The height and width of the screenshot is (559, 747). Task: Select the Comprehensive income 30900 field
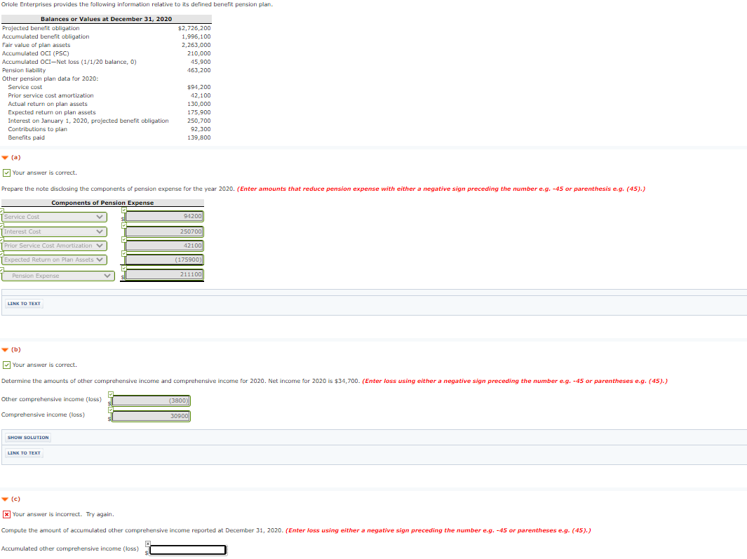pos(151,416)
